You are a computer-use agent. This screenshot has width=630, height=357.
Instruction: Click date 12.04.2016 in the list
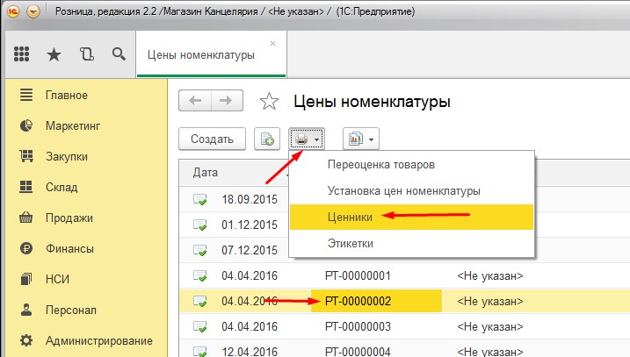point(250,352)
